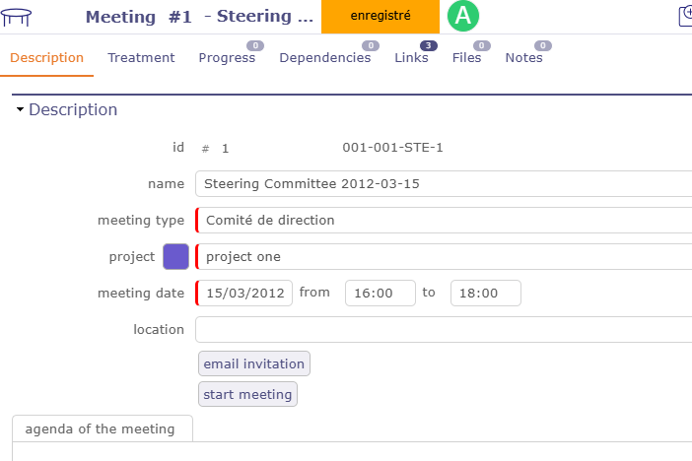Click the 'from' time field 16:00
Viewport: 692px width, 461px height.
381,294
